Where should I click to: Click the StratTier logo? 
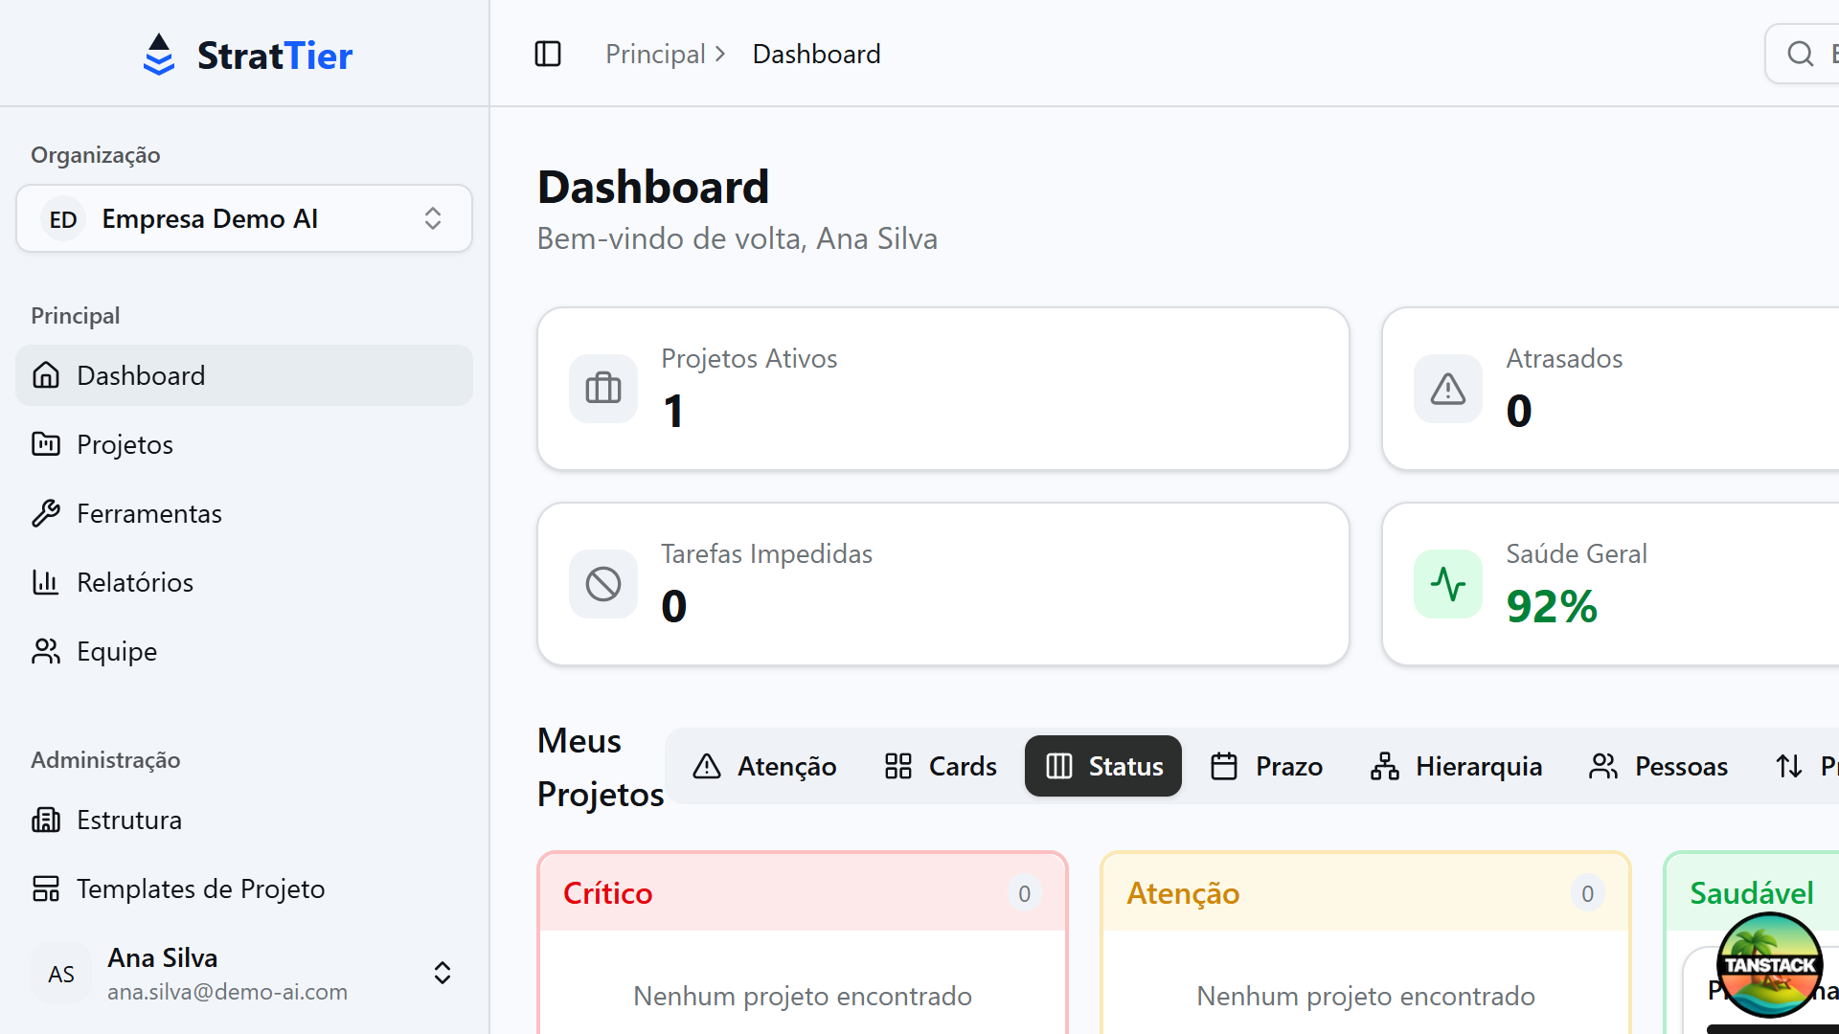[x=248, y=55]
